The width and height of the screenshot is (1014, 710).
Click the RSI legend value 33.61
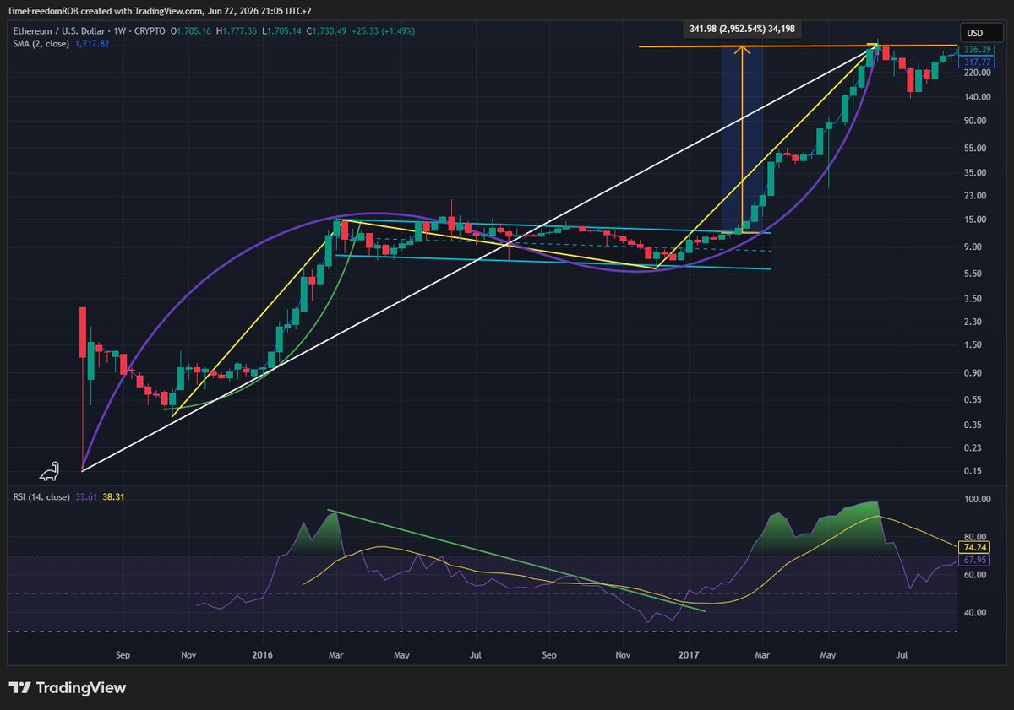(88, 496)
